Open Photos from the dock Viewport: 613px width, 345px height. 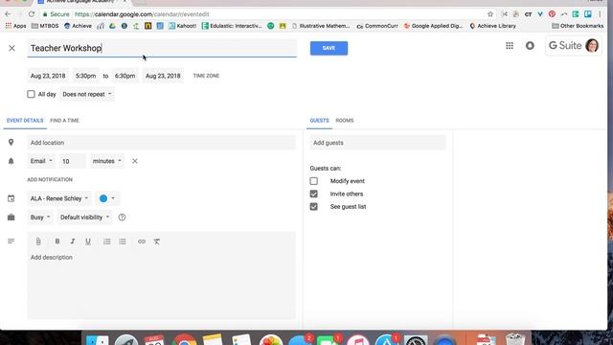270,339
